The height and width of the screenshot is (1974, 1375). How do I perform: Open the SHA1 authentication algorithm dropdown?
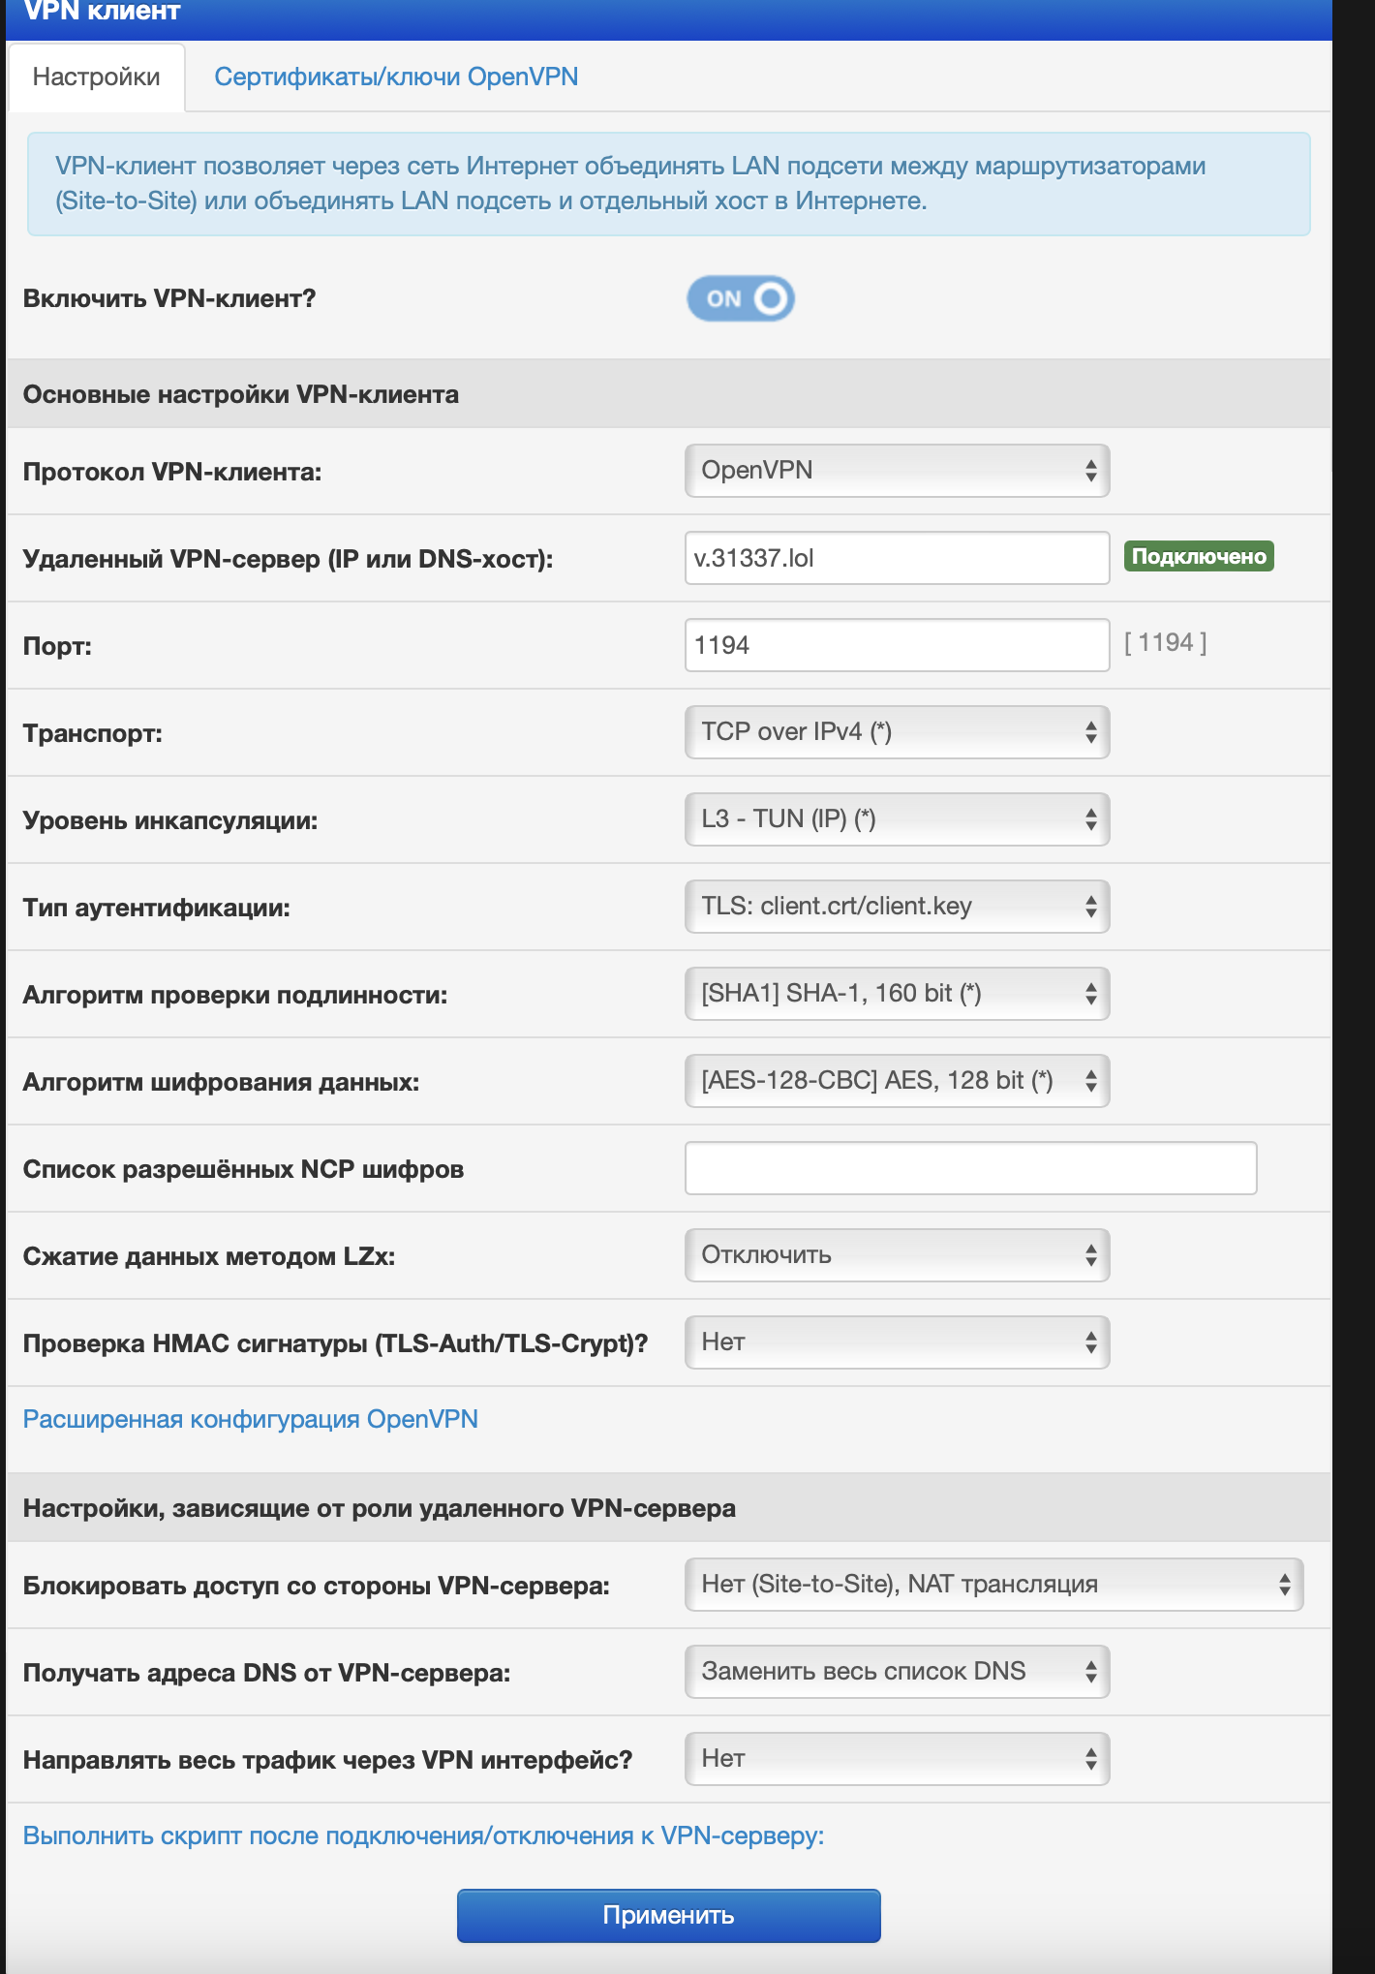tap(897, 994)
